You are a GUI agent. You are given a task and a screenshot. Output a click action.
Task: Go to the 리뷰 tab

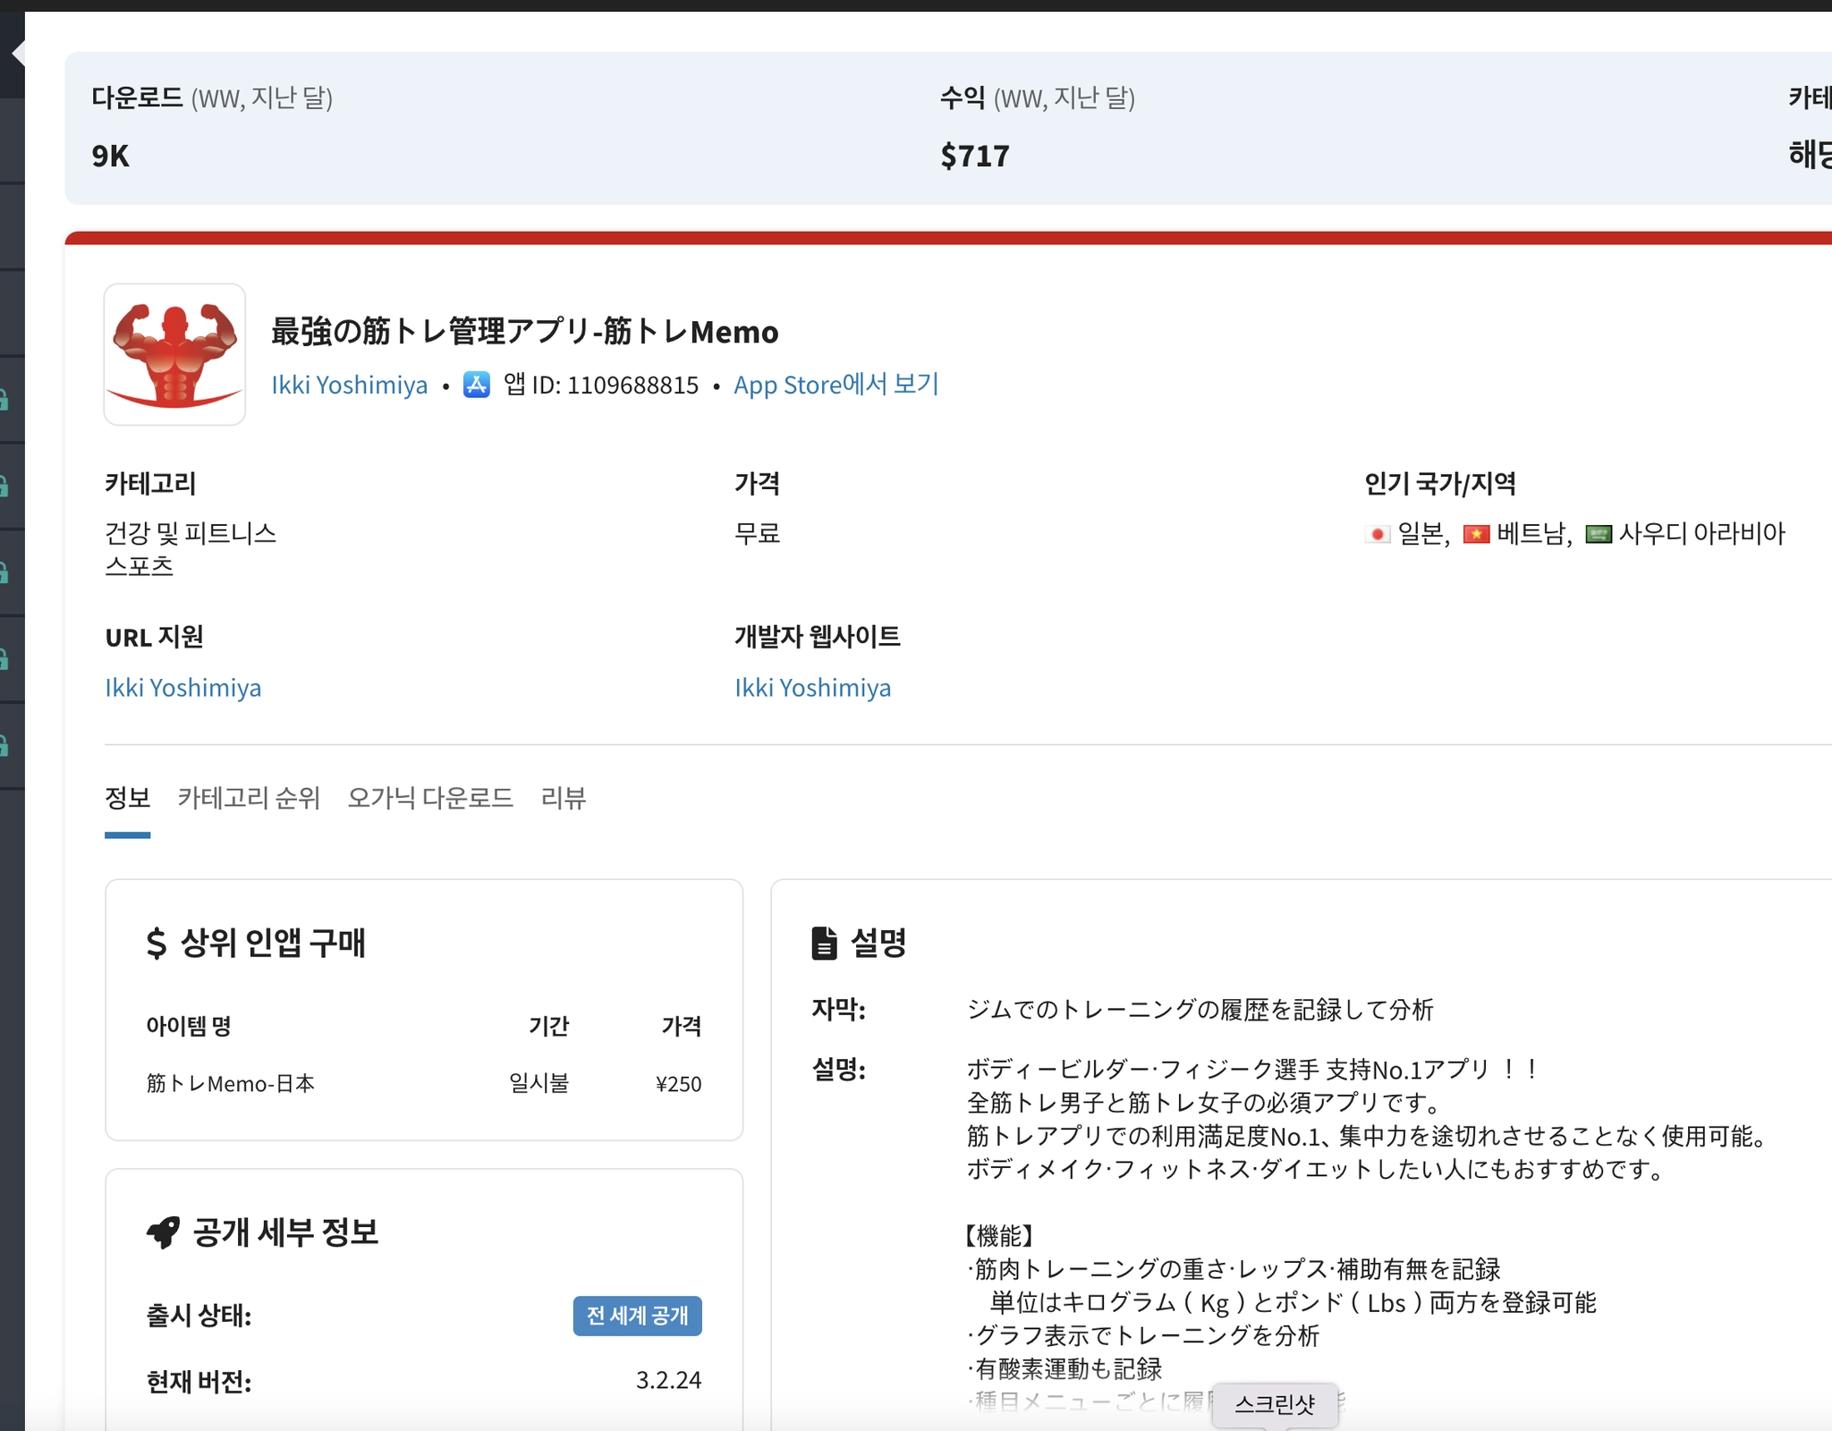563,798
